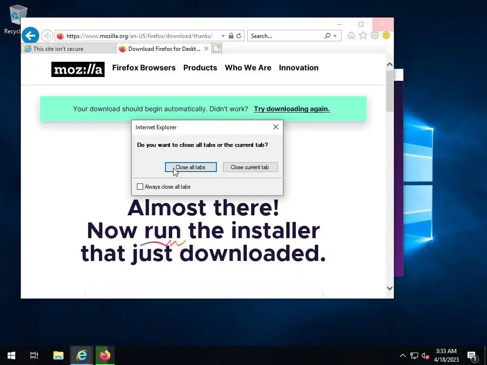Click the vertical scrollbar thumb

[x=390, y=91]
